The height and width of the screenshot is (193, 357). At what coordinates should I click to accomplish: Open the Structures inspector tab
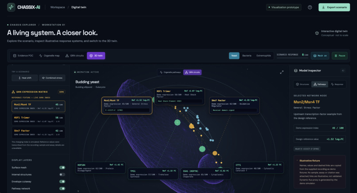click(303, 84)
